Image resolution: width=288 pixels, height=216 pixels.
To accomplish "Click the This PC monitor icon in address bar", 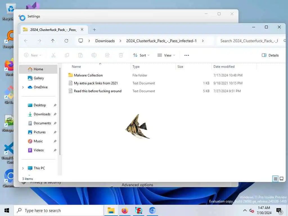I will [x=81, y=41].
